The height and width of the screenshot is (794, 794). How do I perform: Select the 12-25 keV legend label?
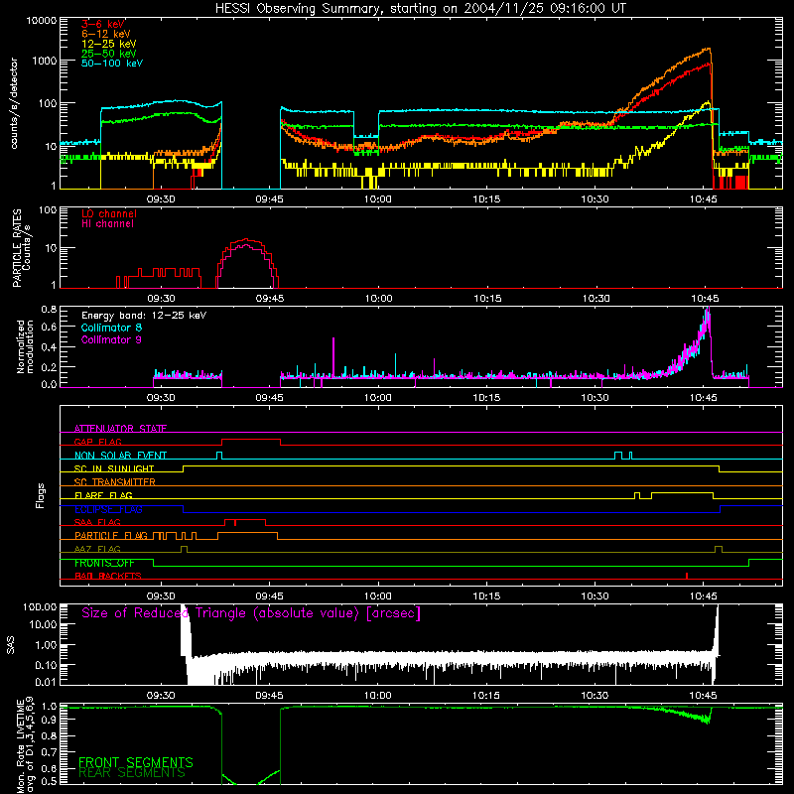pos(109,44)
